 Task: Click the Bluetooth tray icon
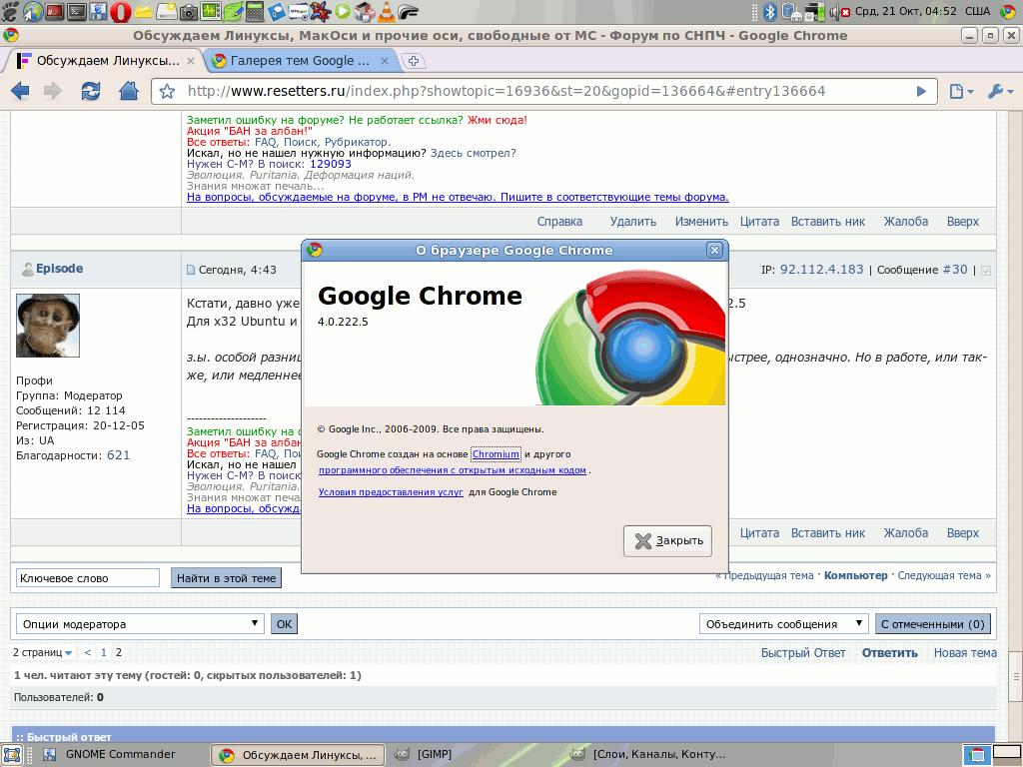(x=770, y=11)
